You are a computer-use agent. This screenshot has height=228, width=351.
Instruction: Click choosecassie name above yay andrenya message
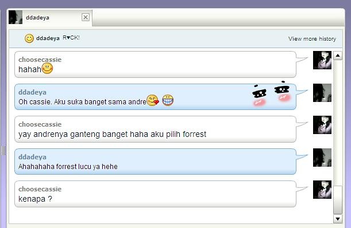(40, 124)
